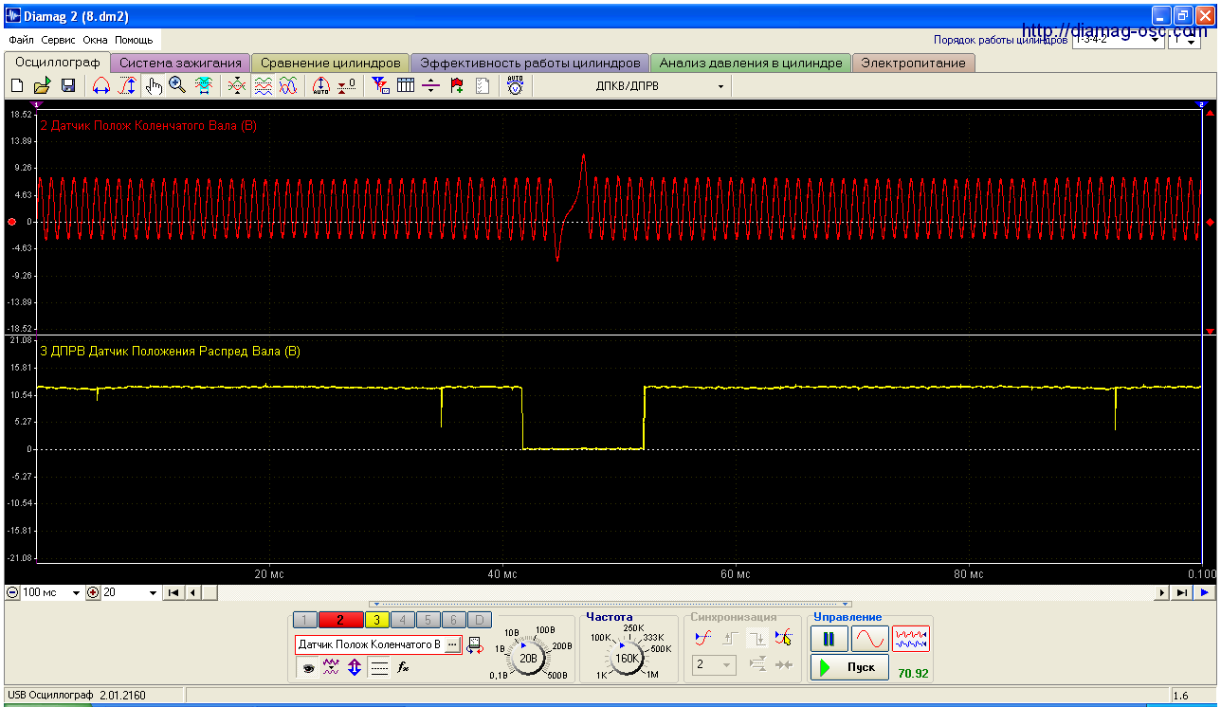The height and width of the screenshot is (707, 1221).
Task: Select the vertical amplitude measurement tool
Action: click(127, 85)
